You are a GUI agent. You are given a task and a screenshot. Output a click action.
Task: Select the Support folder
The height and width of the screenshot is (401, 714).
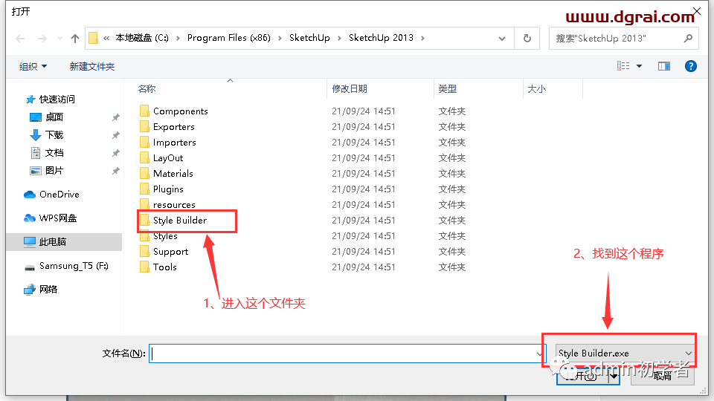(x=170, y=252)
